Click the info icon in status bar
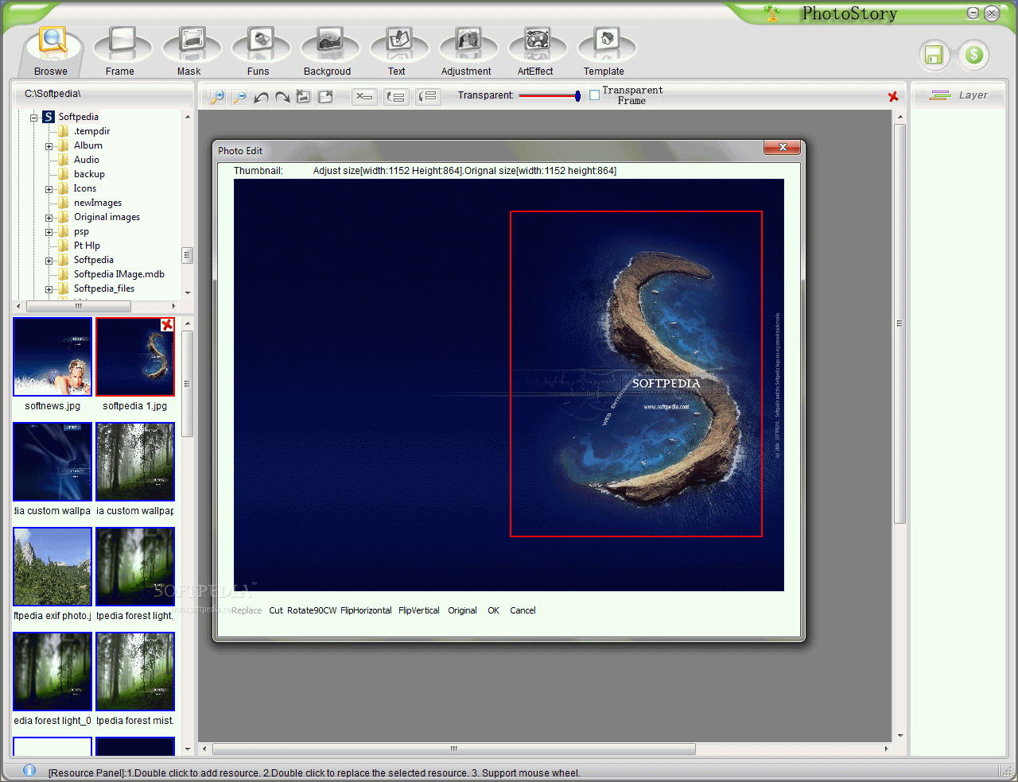 (x=29, y=770)
